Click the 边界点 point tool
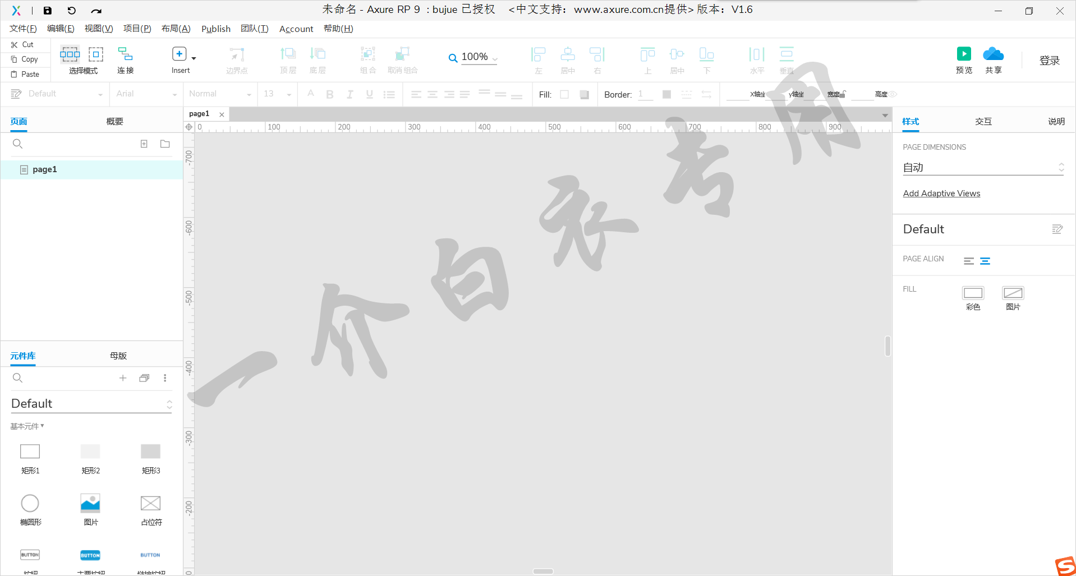Viewport: 1076px width, 576px height. (x=237, y=54)
